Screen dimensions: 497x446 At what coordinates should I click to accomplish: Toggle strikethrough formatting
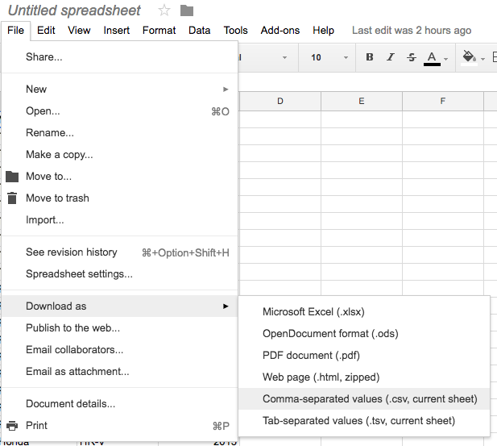(412, 57)
